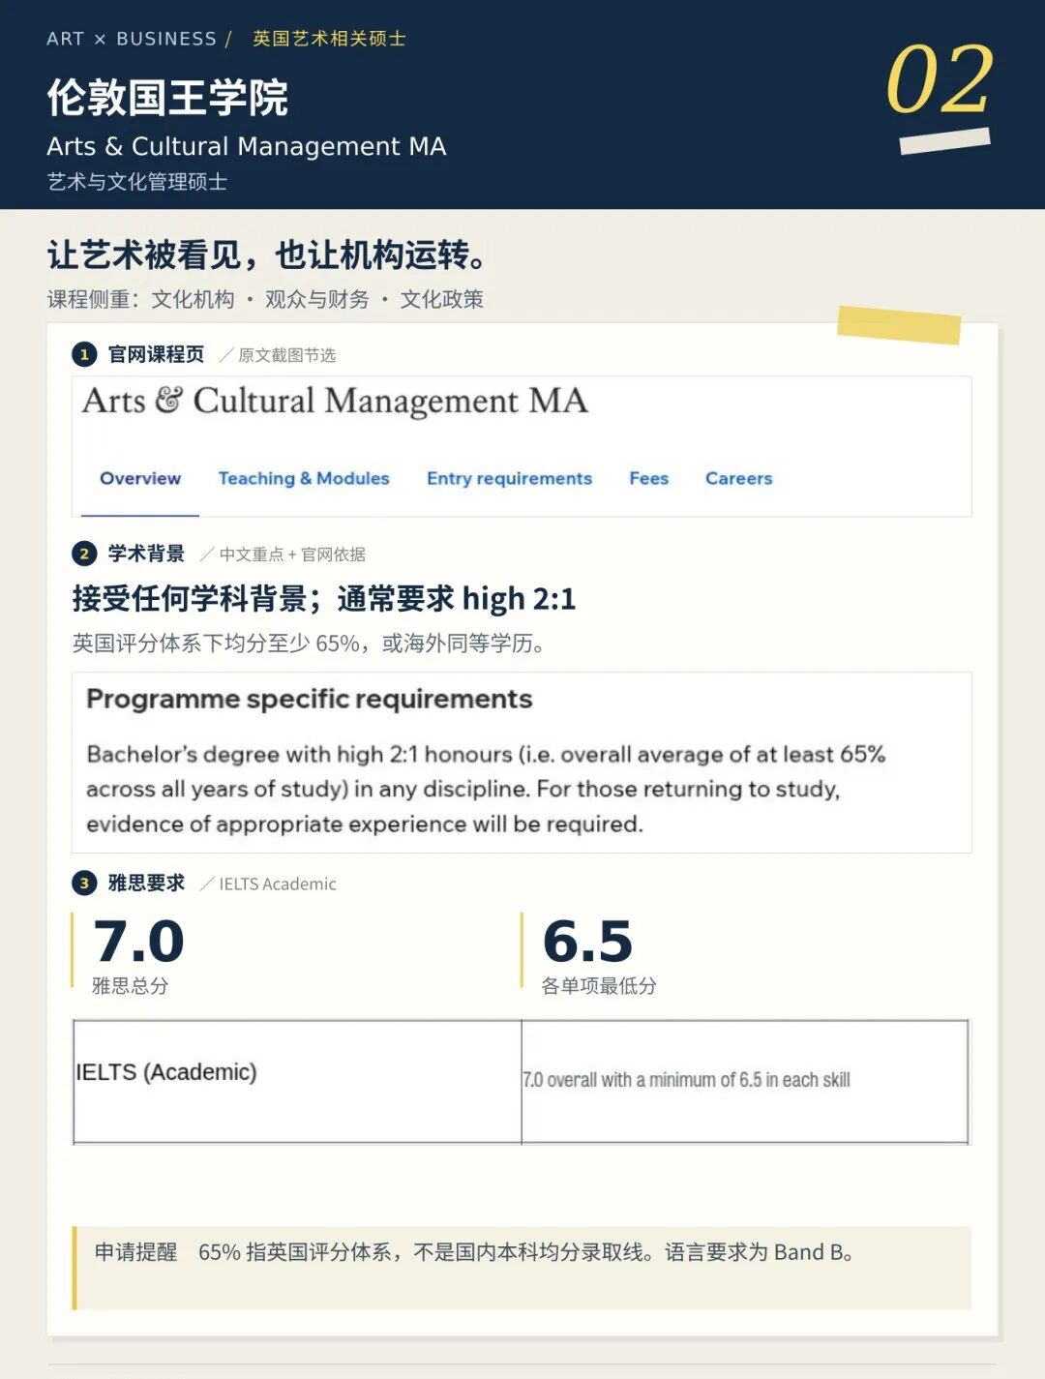Screen dimensions: 1045x1379
Task: Click the 英国评分体系下均分至少 65% line
Action: click(x=308, y=644)
